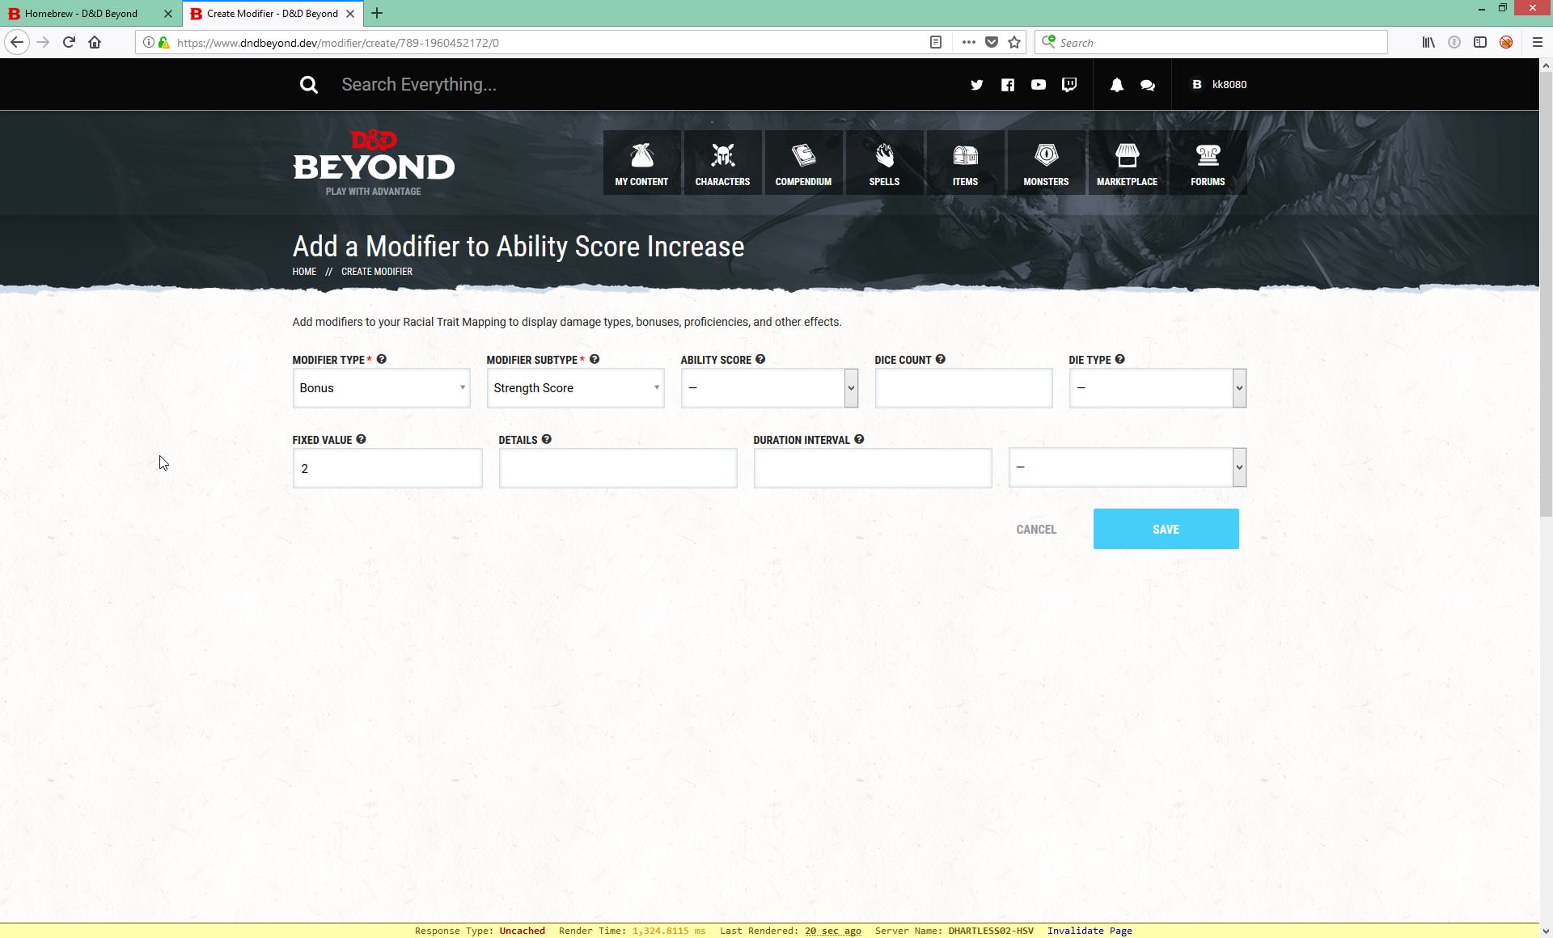Open the Forums navigation menu
The image size is (1553, 938).
pos(1208,163)
